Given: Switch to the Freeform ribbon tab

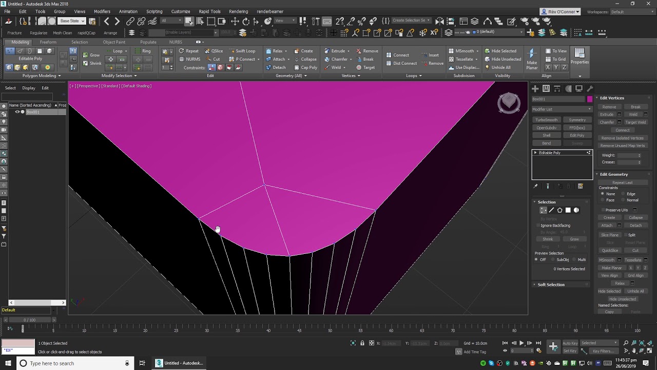Looking at the screenshot, I should click(x=48, y=42).
